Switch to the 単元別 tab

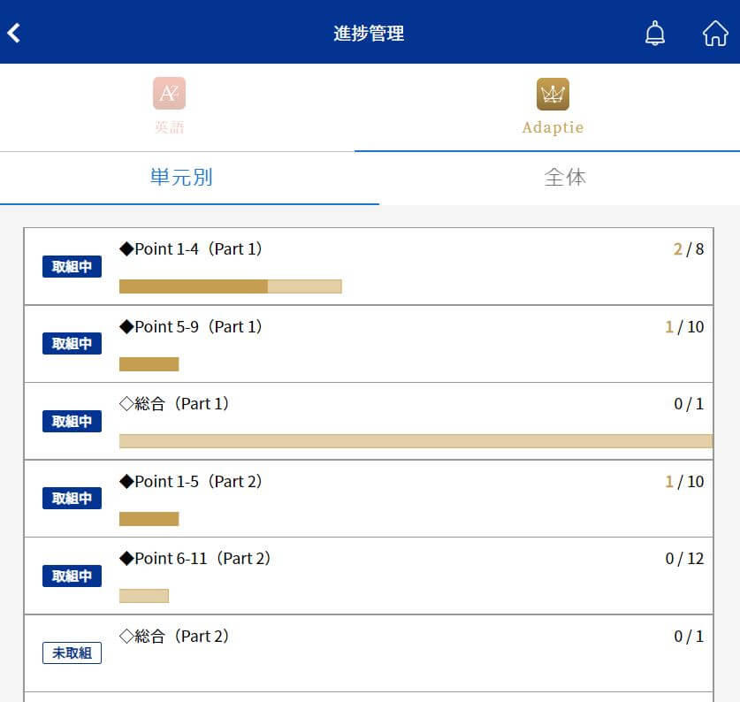tap(181, 178)
